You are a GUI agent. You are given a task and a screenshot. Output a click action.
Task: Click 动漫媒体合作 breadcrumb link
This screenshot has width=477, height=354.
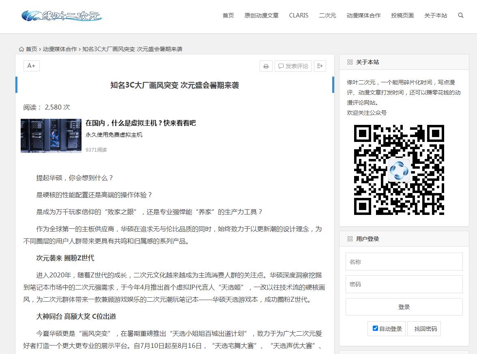[60, 49]
